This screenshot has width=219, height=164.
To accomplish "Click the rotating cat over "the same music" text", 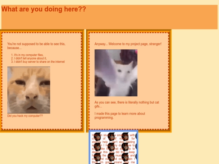I will point(111,157).
